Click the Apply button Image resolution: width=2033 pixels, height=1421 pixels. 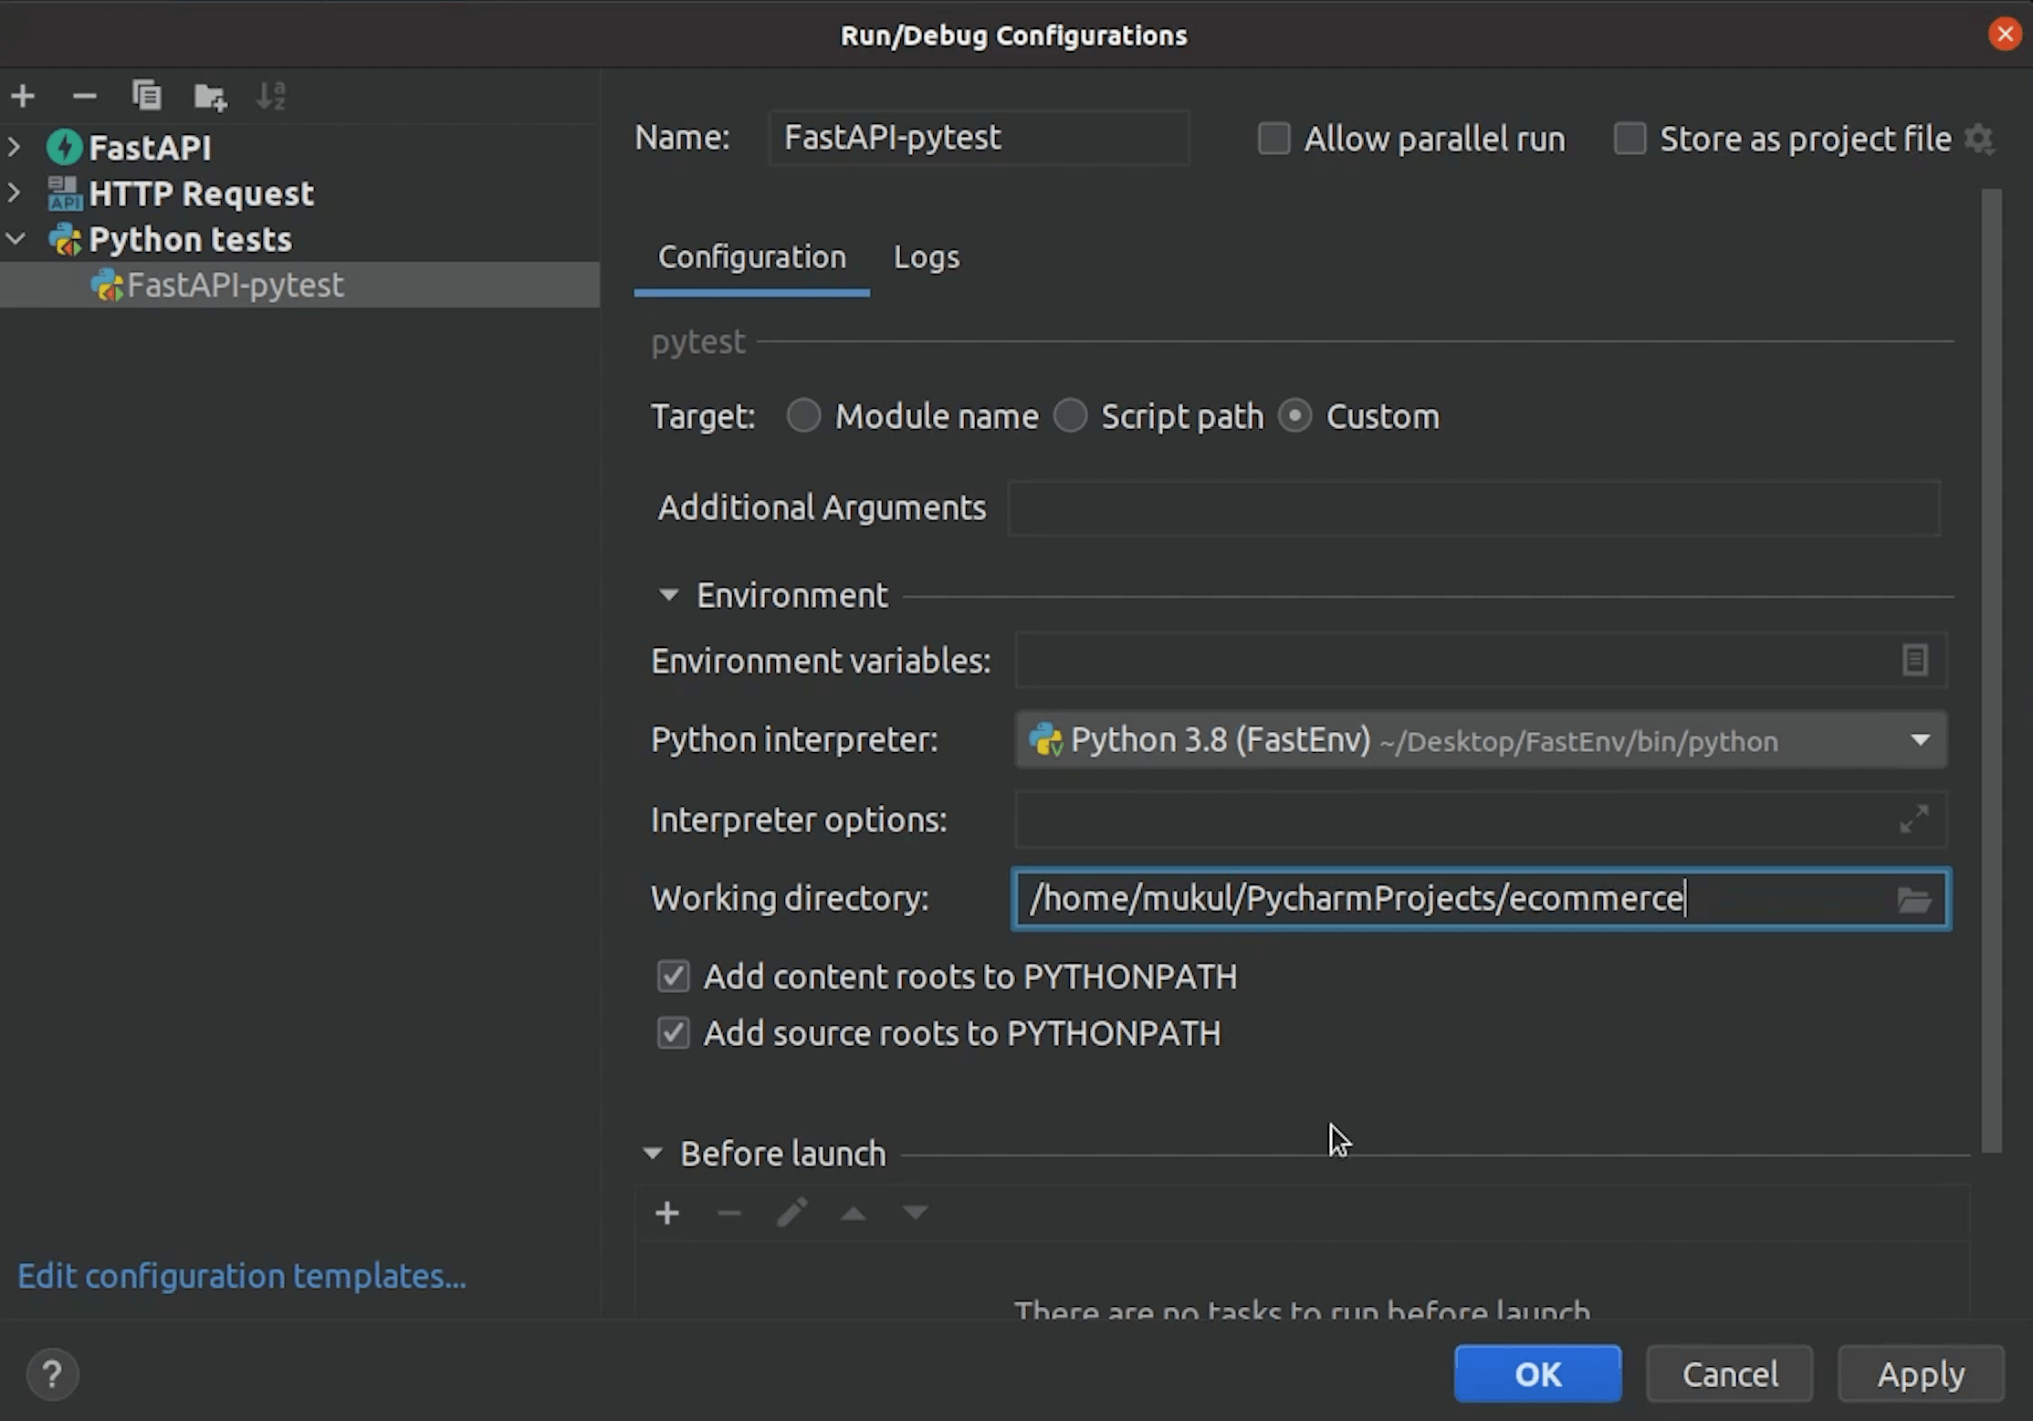[x=1920, y=1374]
